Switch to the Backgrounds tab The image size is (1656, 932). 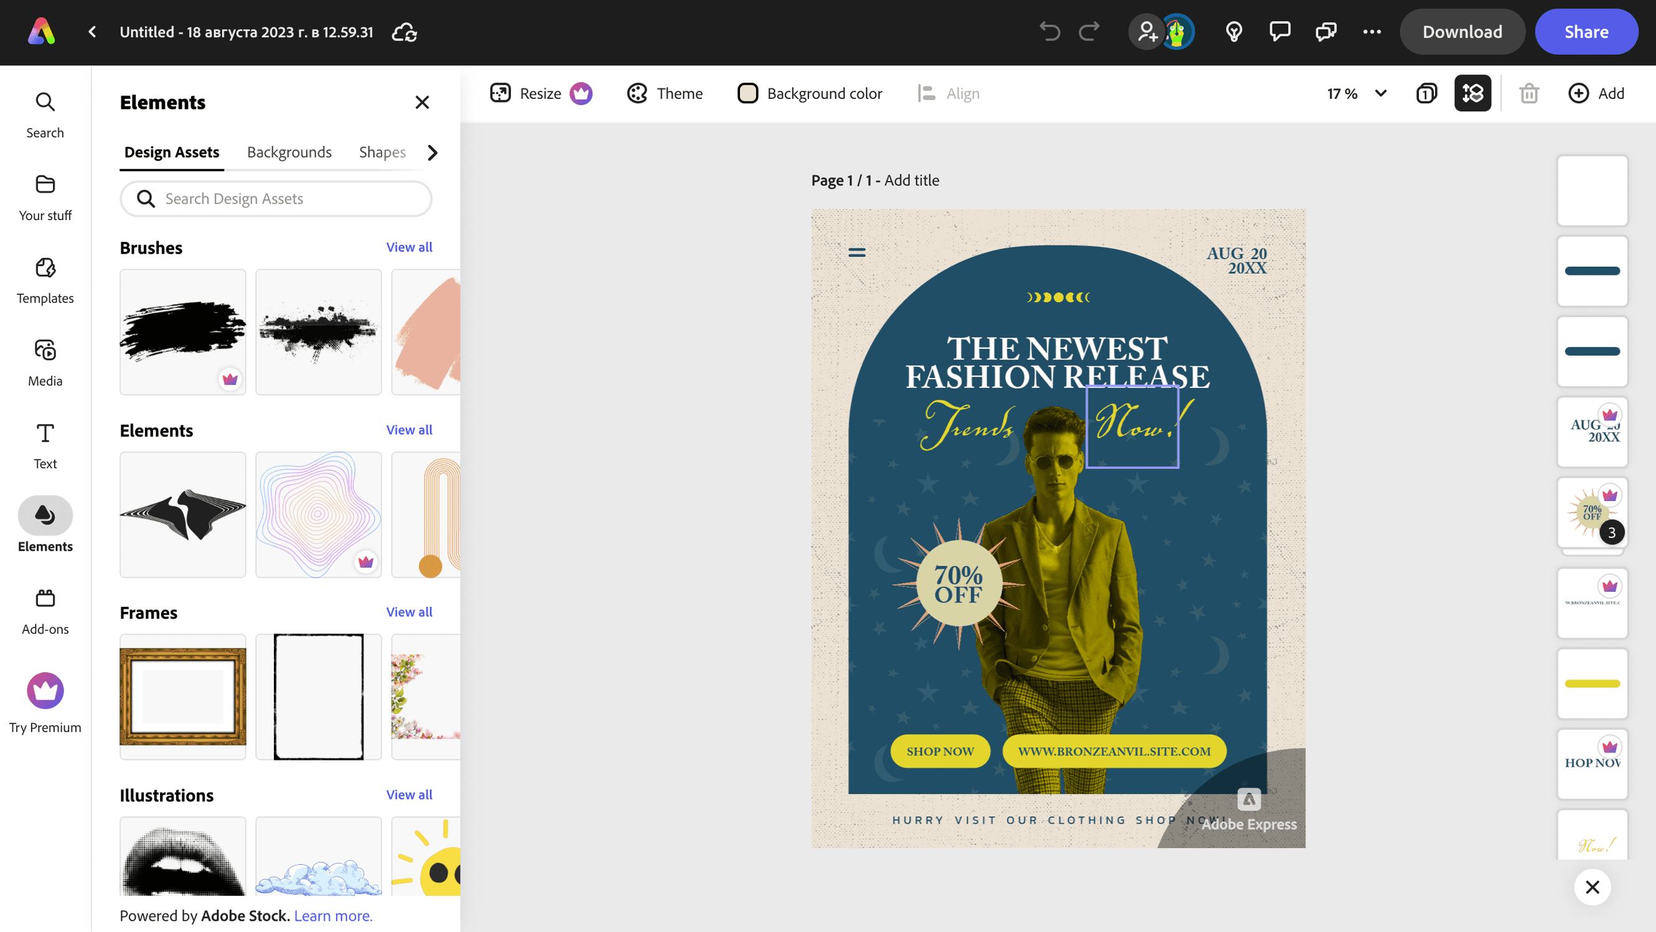(x=289, y=152)
